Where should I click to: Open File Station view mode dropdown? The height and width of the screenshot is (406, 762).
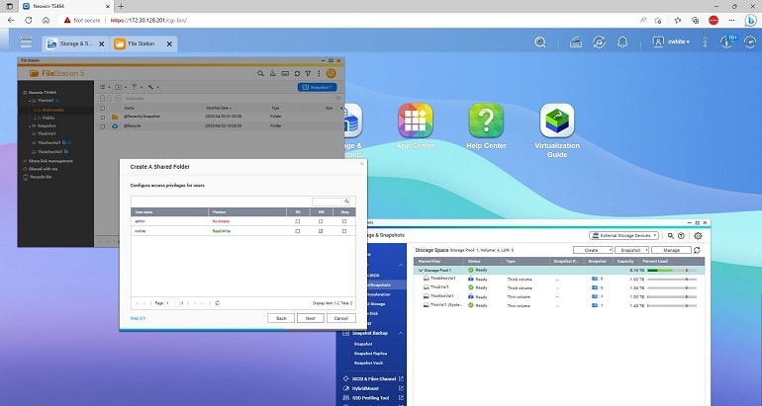105,87
